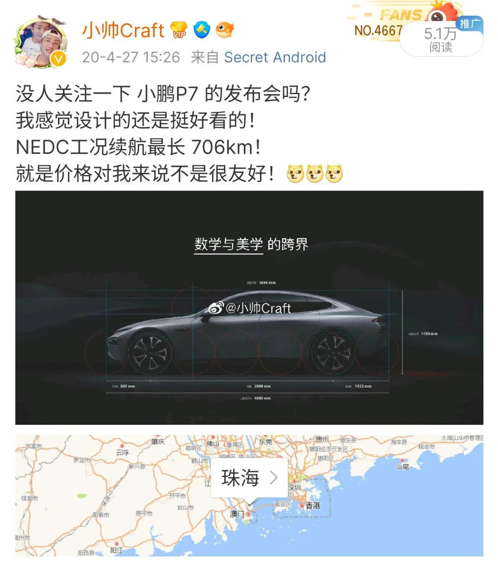Open the 5.1万 阅读 read count
The image size is (498, 563).
coord(441,40)
